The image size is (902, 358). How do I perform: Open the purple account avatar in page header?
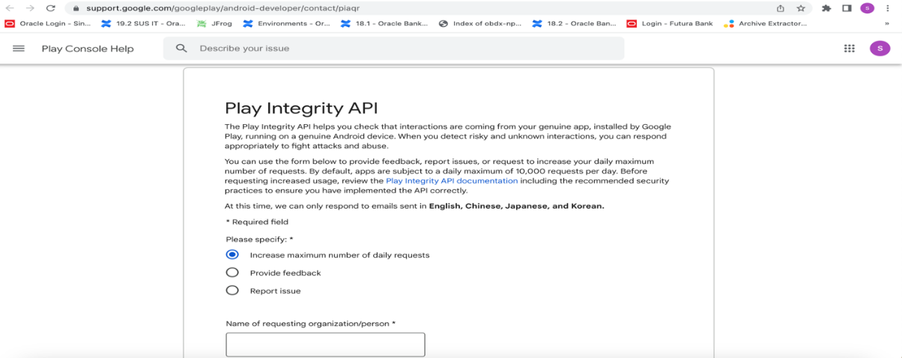point(880,48)
